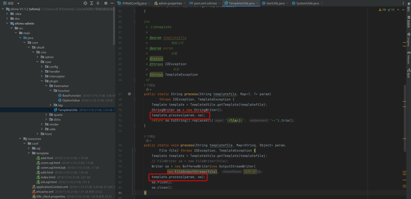Toggle fold marker at line 76 method
Viewport: 411px width, 199px height.
(x=135, y=150)
